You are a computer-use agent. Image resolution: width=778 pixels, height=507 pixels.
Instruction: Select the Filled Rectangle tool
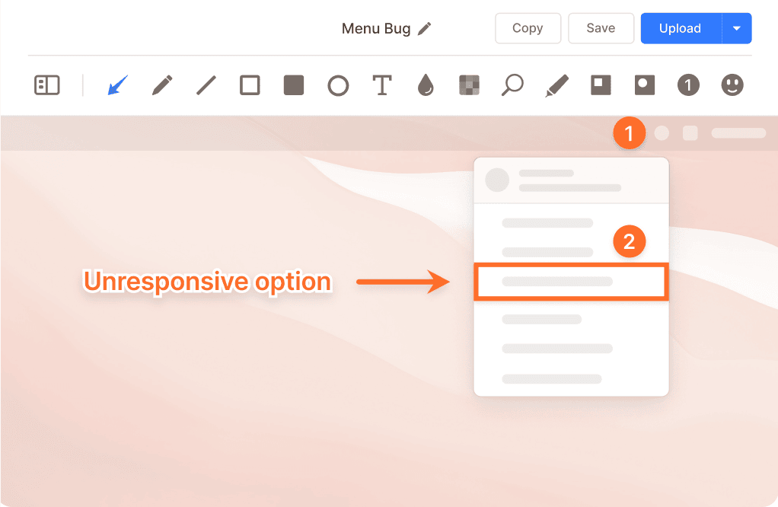(294, 85)
